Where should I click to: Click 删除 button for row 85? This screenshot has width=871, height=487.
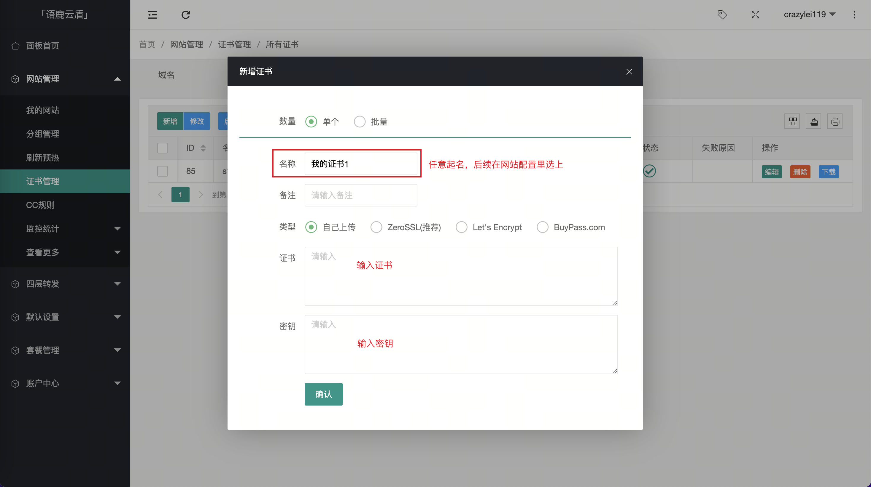pyautogui.click(x=800, y=172)
